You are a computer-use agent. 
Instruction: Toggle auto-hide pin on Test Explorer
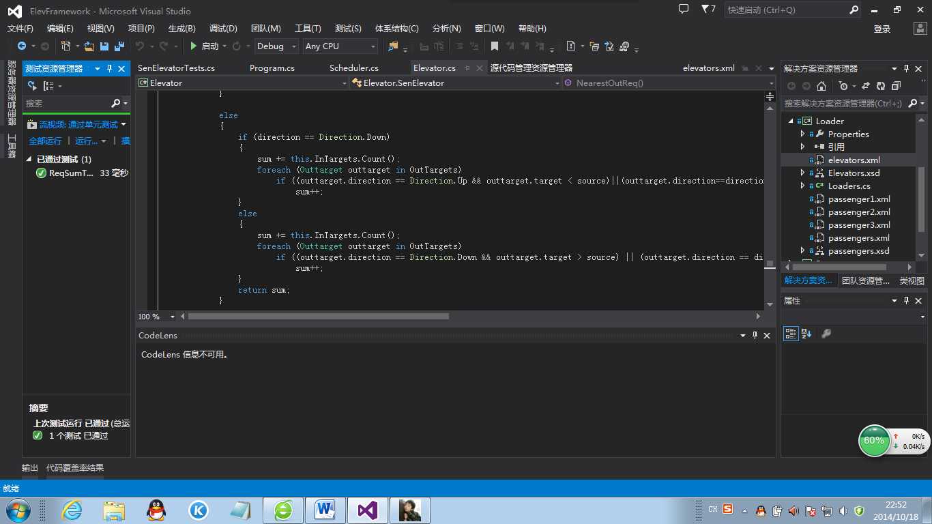click(109, 69)
